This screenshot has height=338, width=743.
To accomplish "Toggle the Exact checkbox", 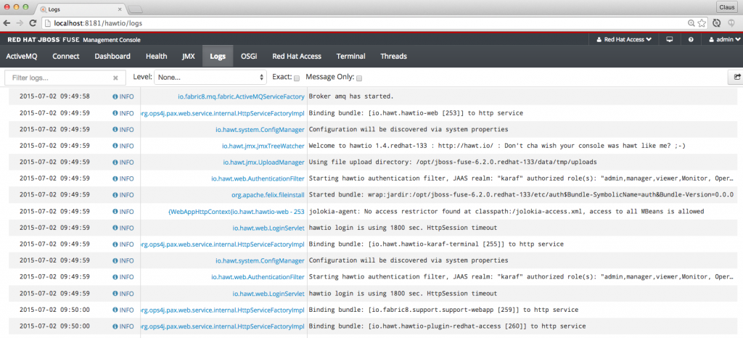I will coord(297,78).
